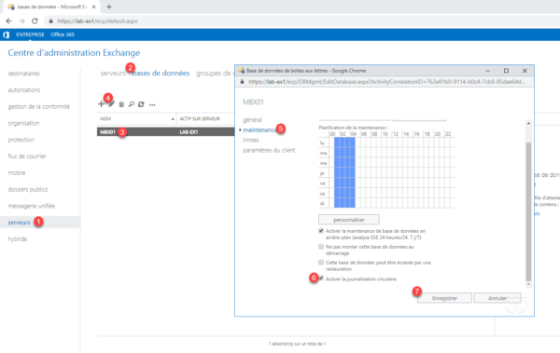Switch to 'bases de données' tab
The height and width of the screenshot is (353, 560).
click(161, 73)
